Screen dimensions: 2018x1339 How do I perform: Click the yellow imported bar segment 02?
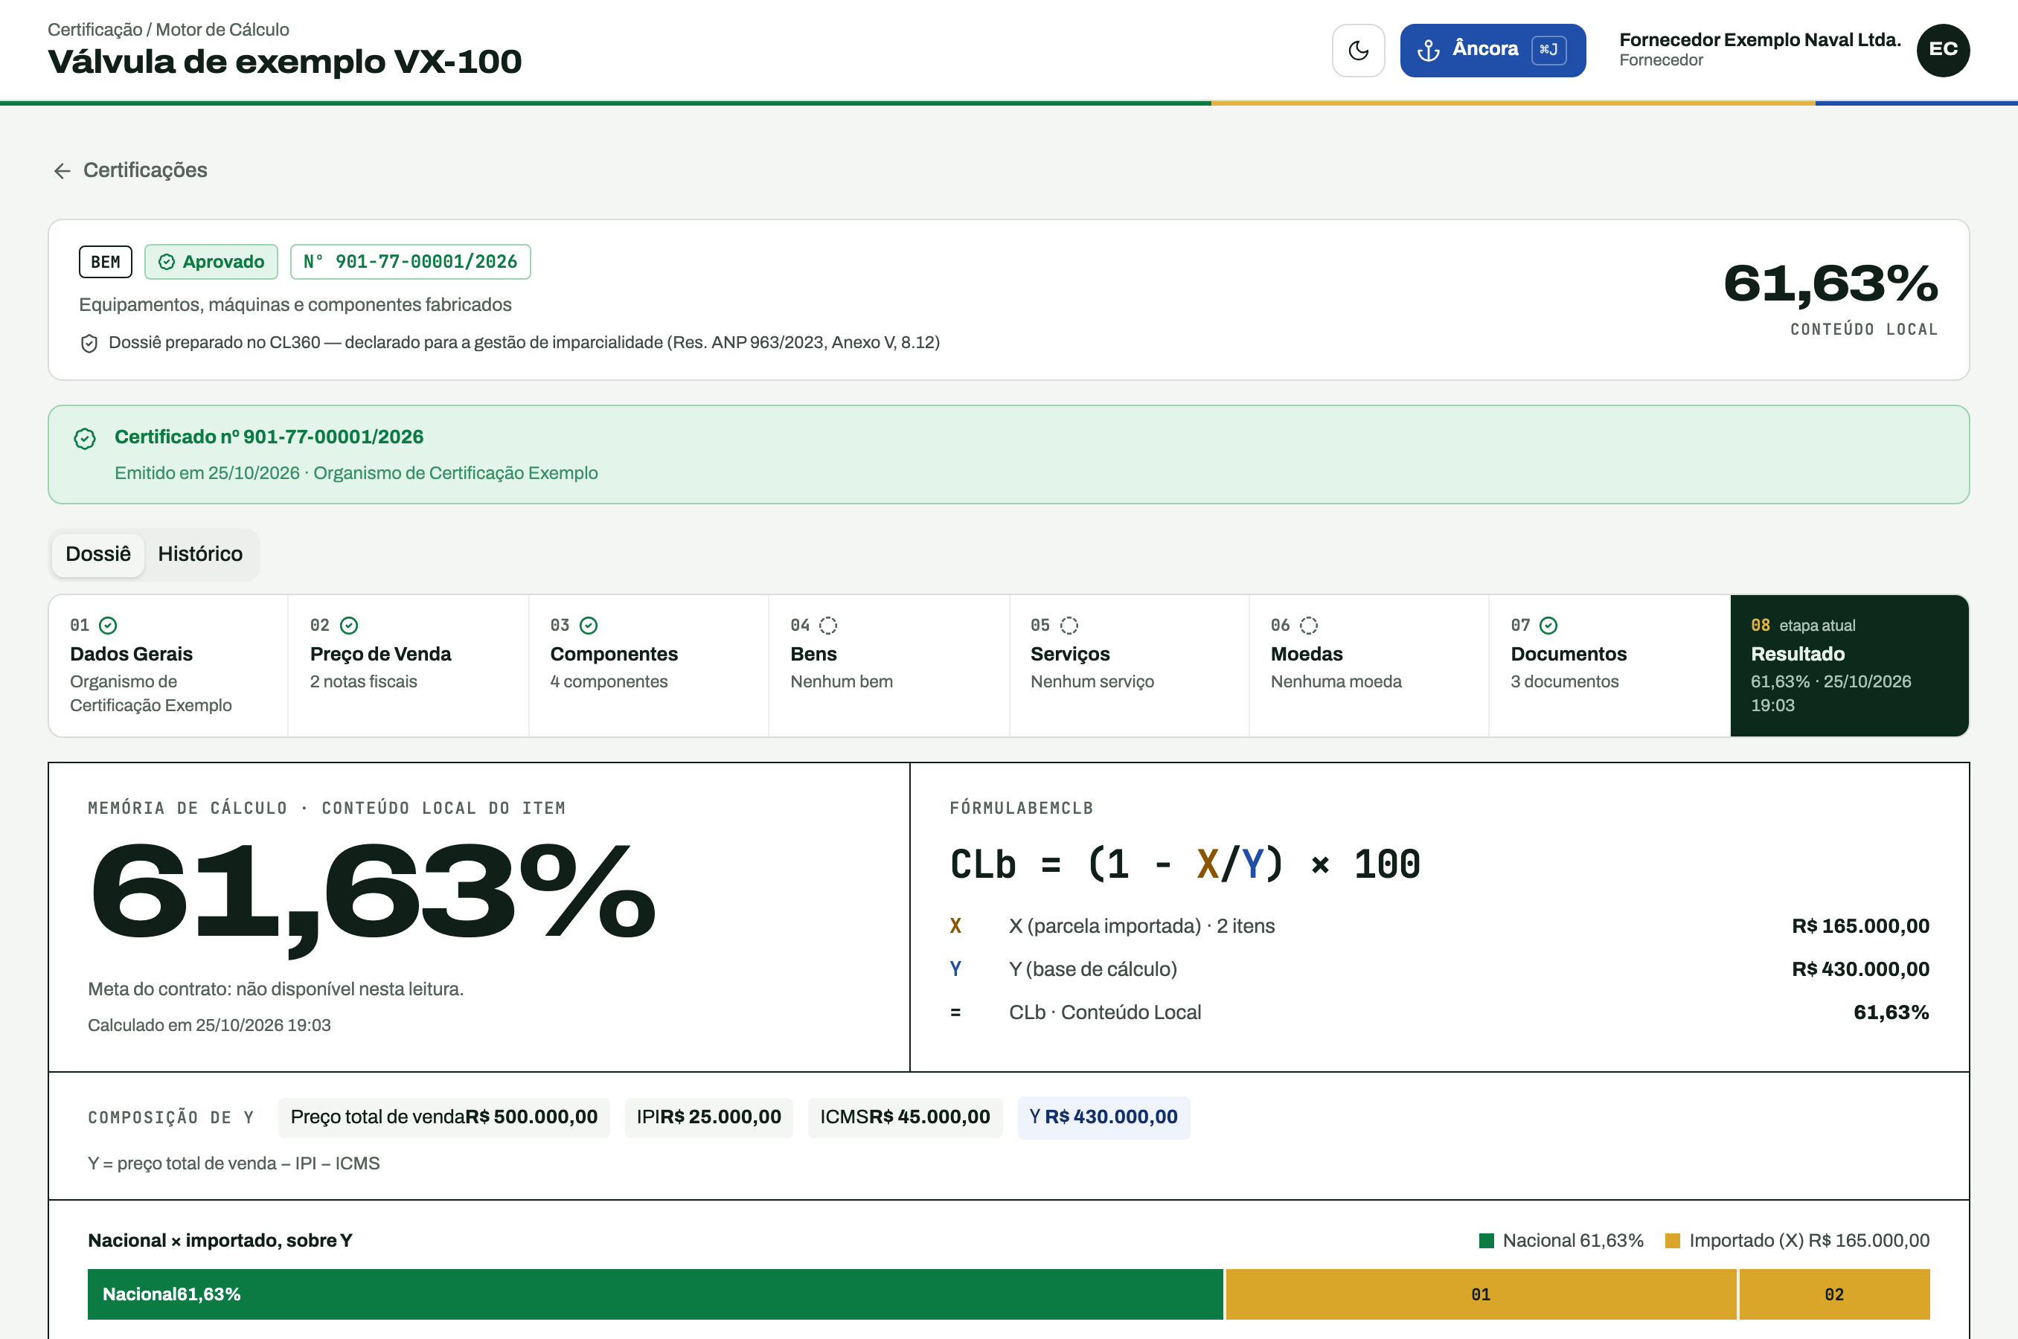(x=1834, y=1294)
